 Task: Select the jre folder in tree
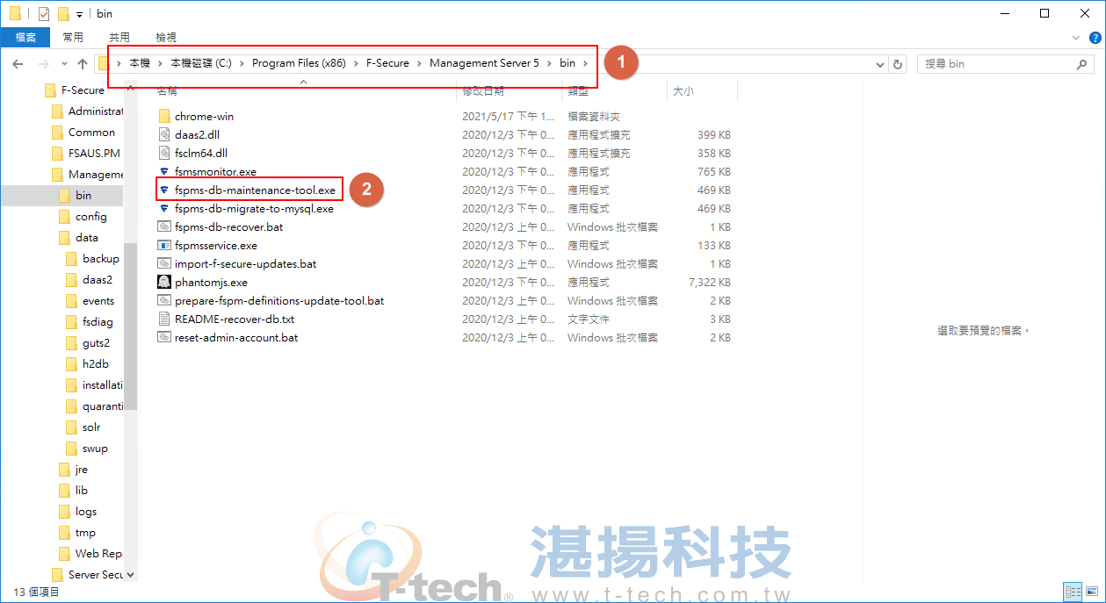pyautogui.click(x=74, y=469)
